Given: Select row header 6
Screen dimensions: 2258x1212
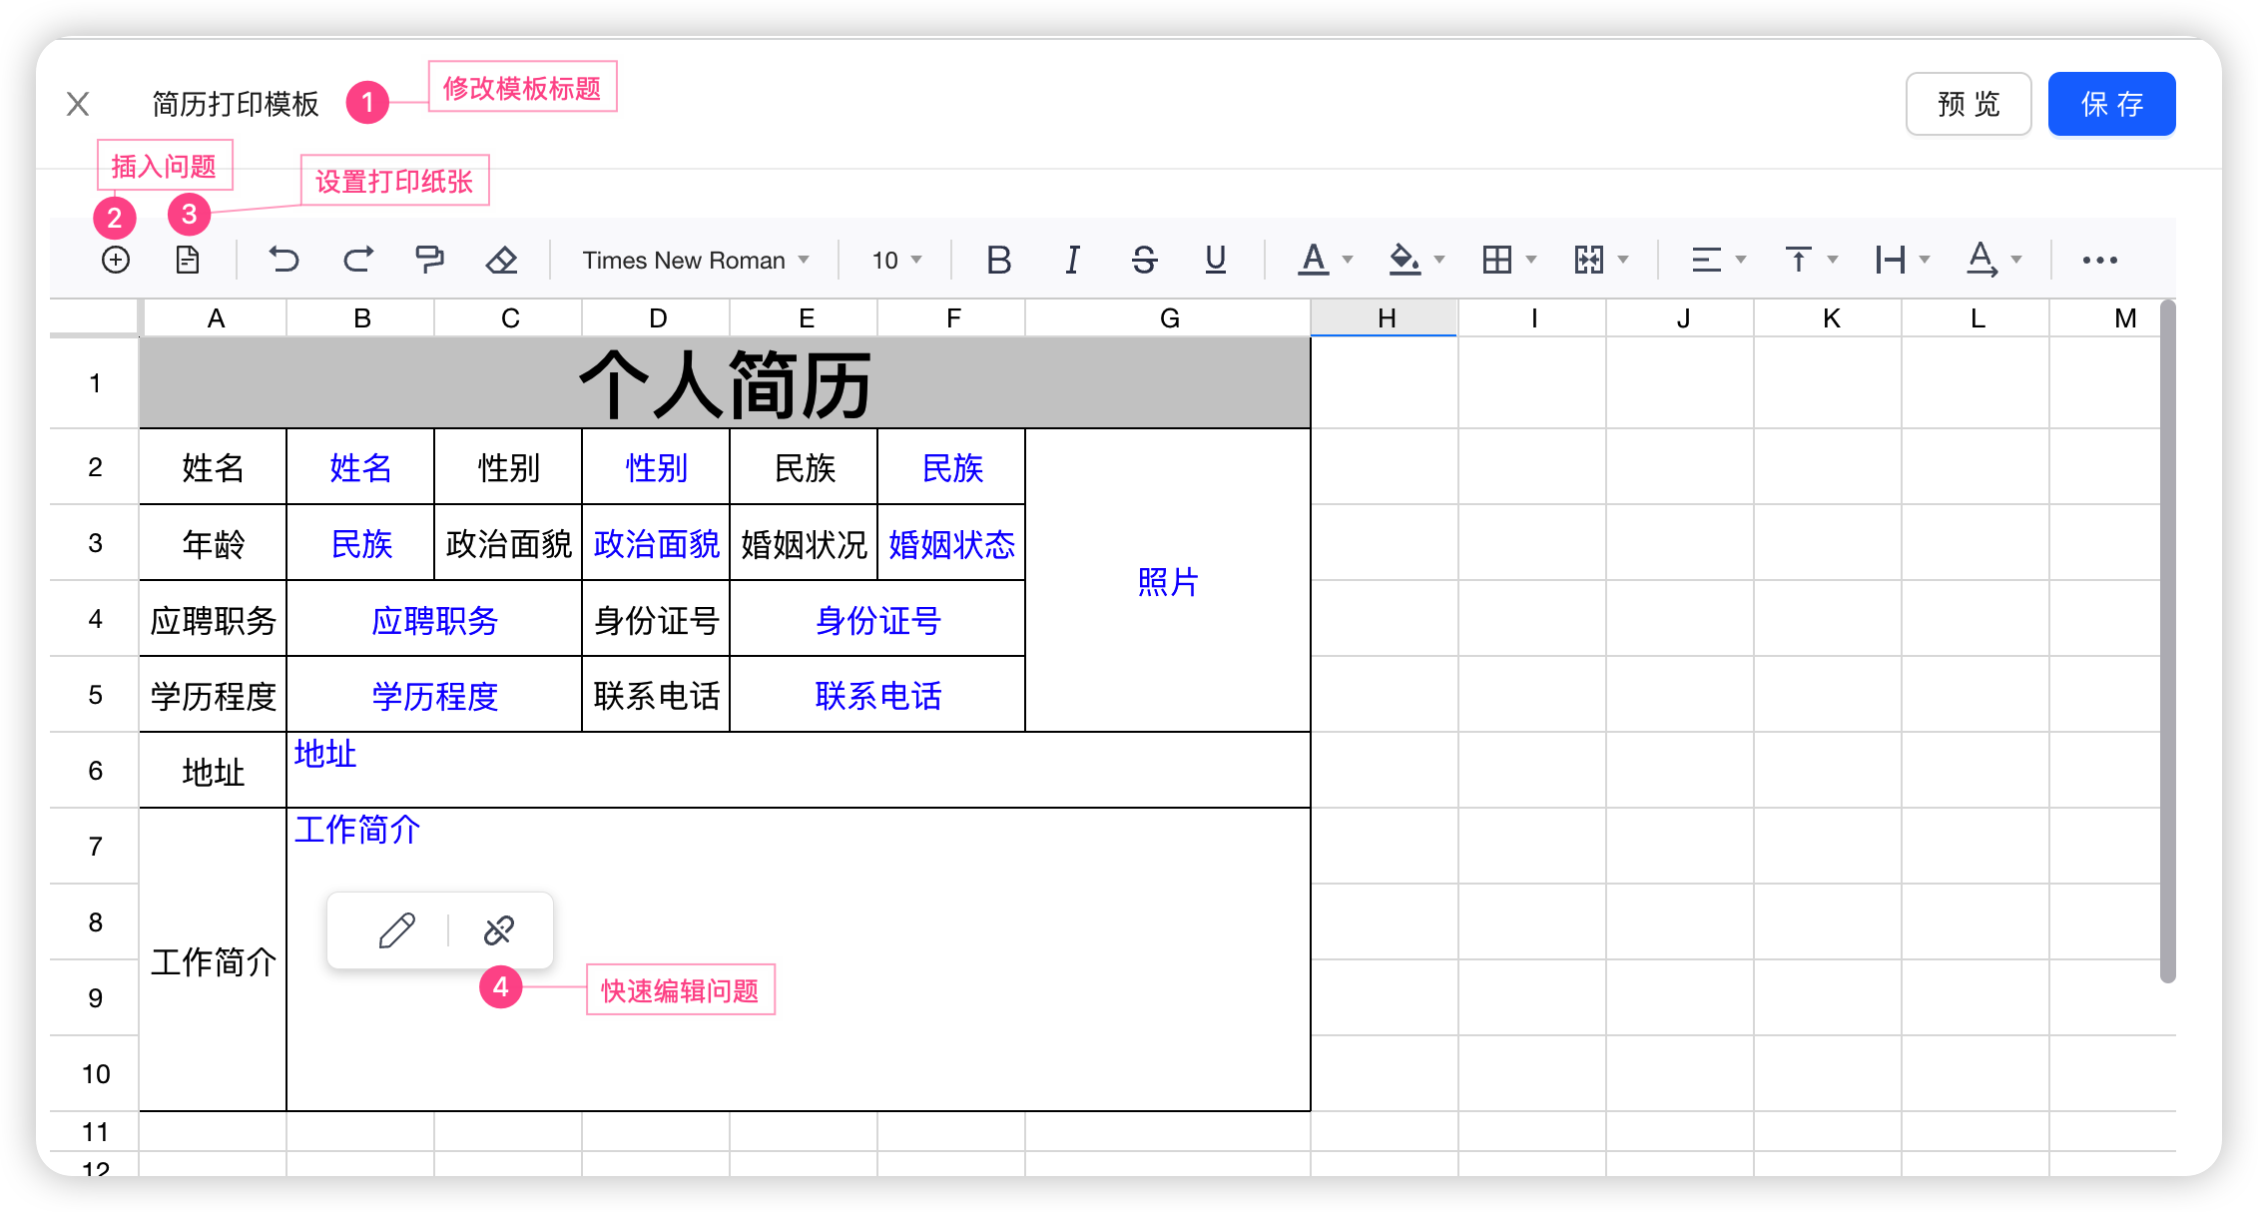Looking at the screenshot, I should 95,770.
